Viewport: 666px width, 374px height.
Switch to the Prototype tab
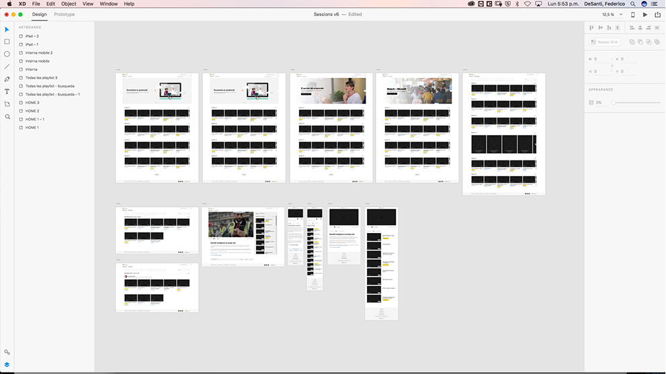click(65, 14)
